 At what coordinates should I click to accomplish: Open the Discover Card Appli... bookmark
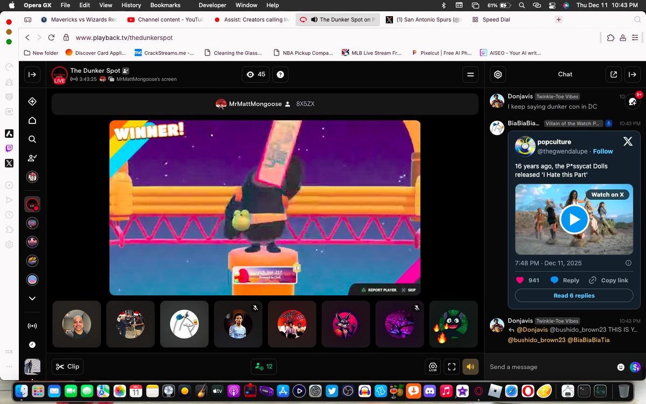click(95, 53)
